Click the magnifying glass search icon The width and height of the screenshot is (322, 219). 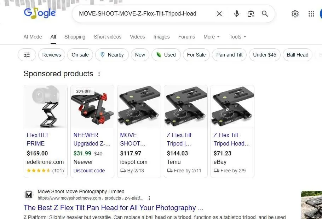(x=265, y=14)
